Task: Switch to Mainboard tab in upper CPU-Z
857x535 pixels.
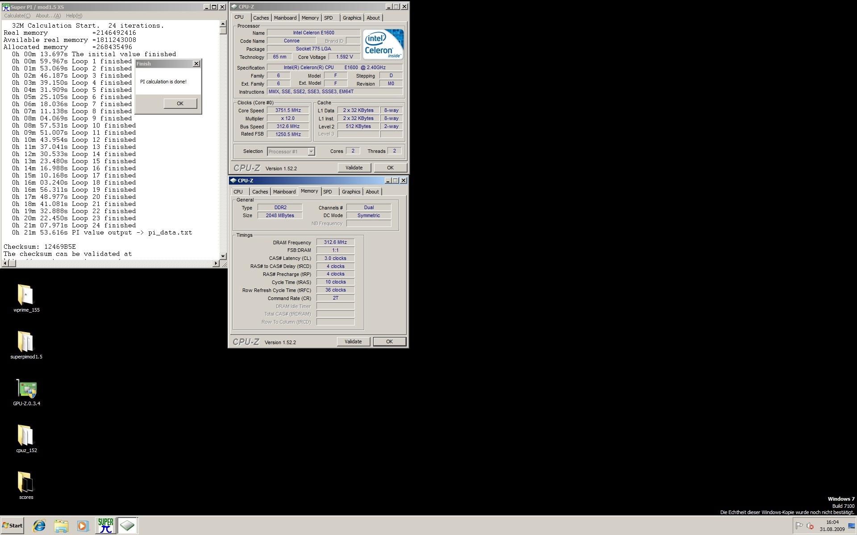Action: (285, 18)
